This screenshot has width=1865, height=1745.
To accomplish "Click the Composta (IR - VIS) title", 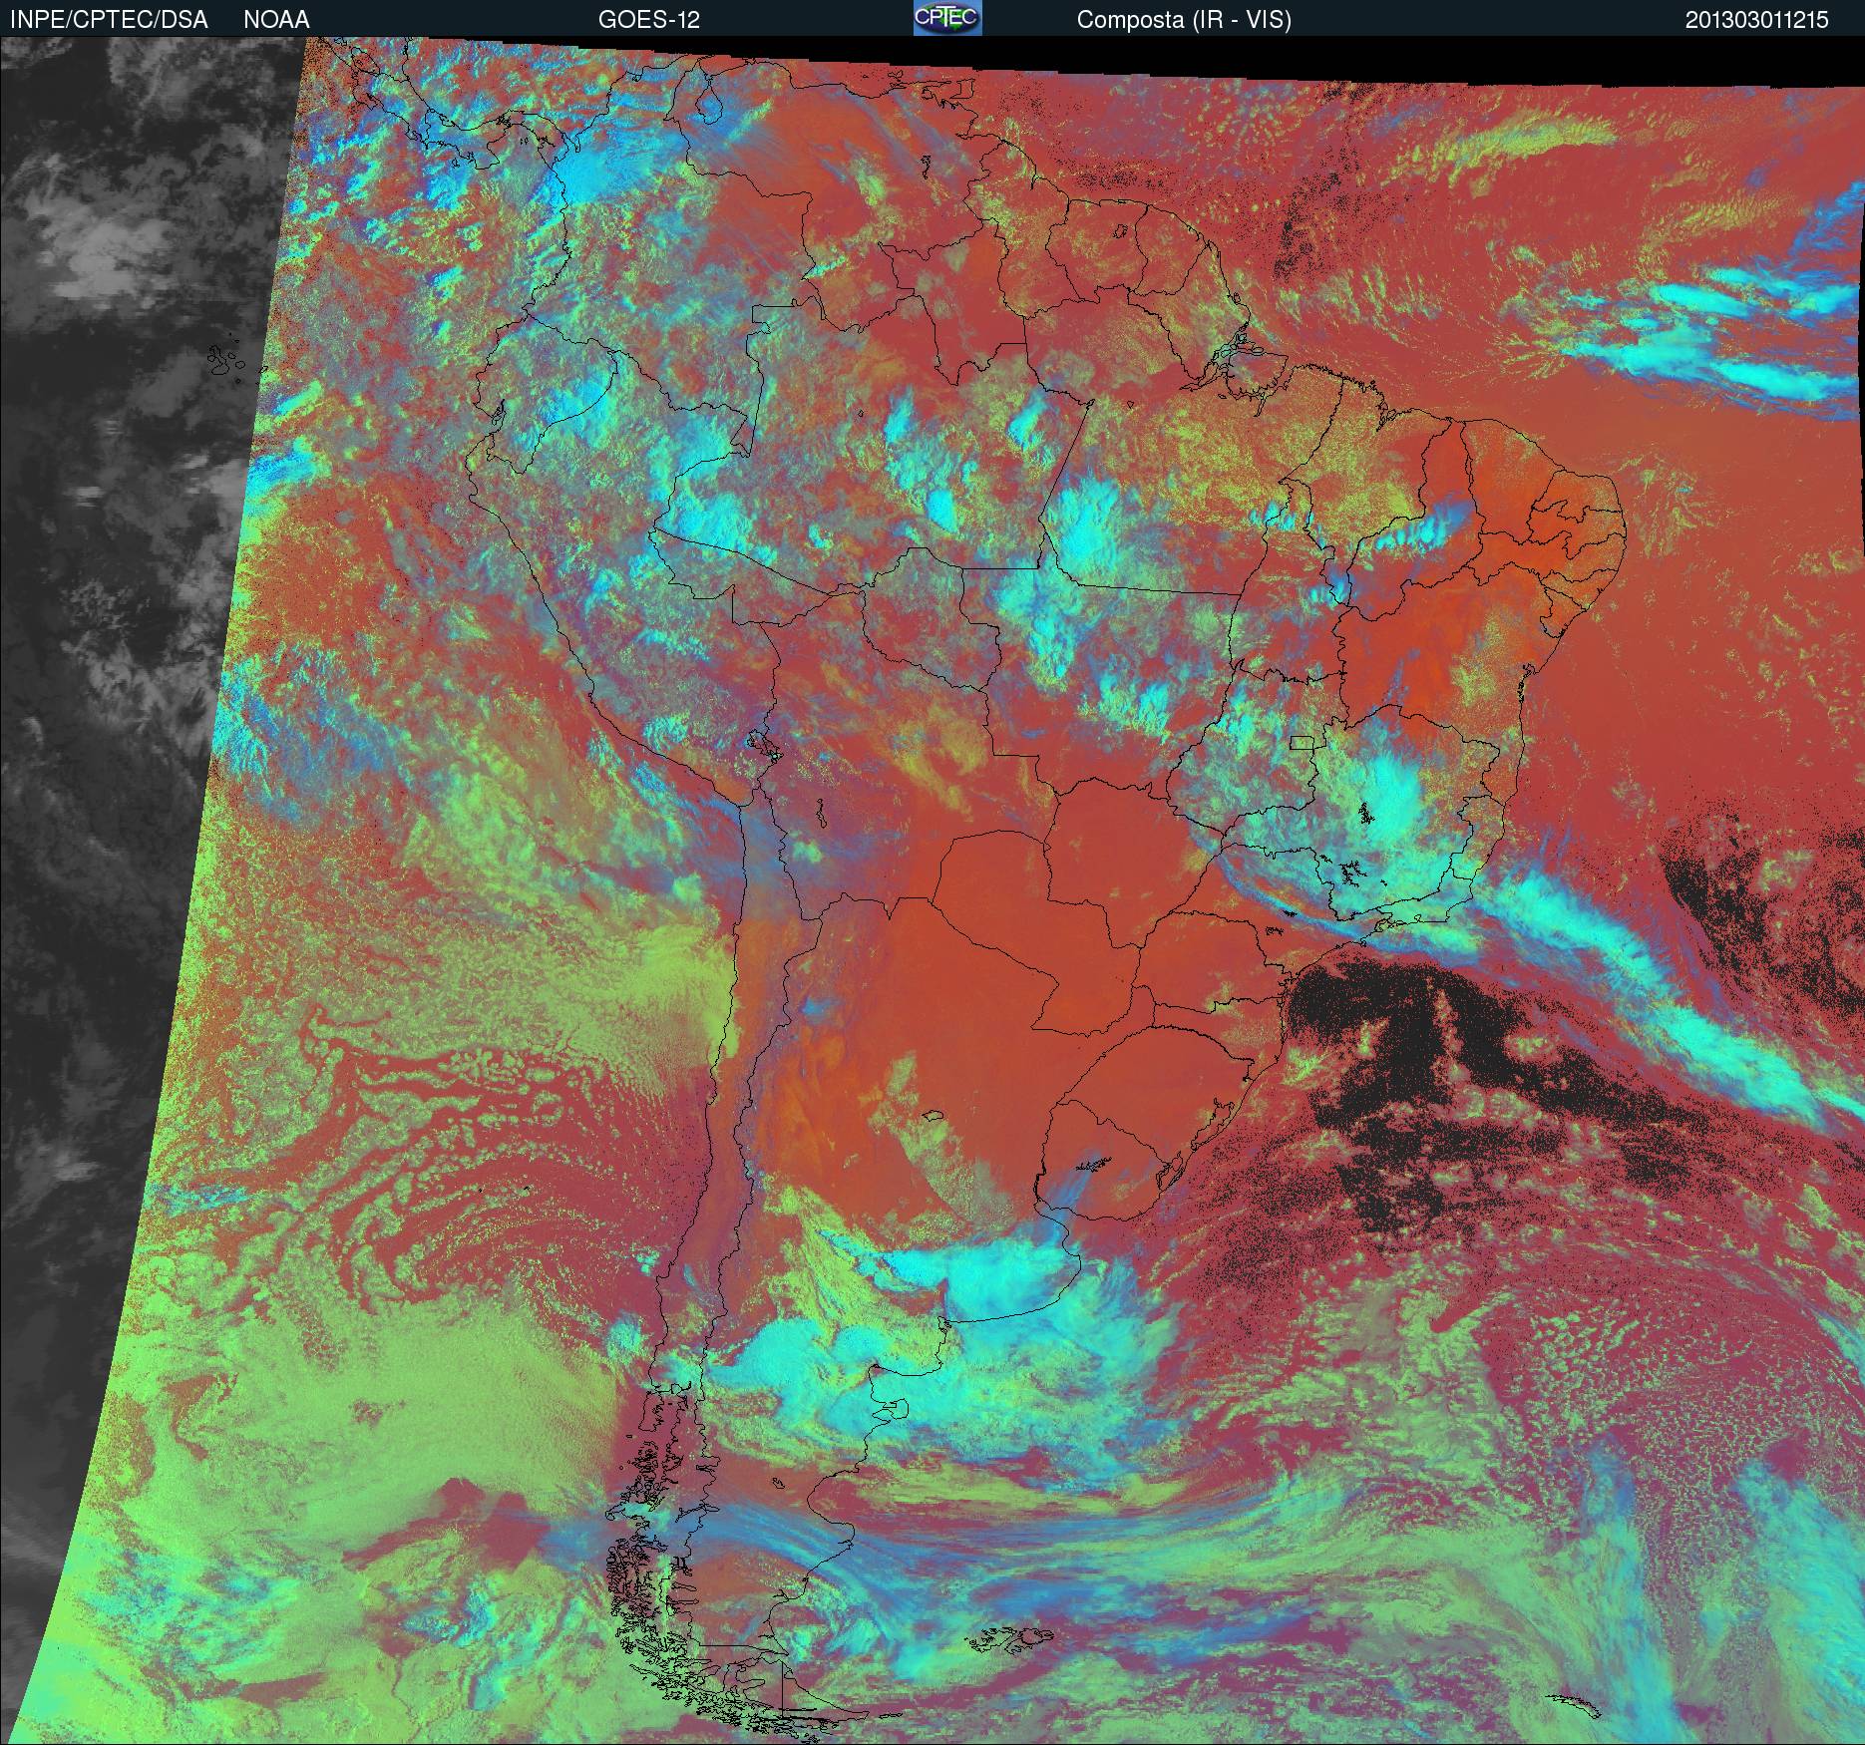I will click(1184, 20).
